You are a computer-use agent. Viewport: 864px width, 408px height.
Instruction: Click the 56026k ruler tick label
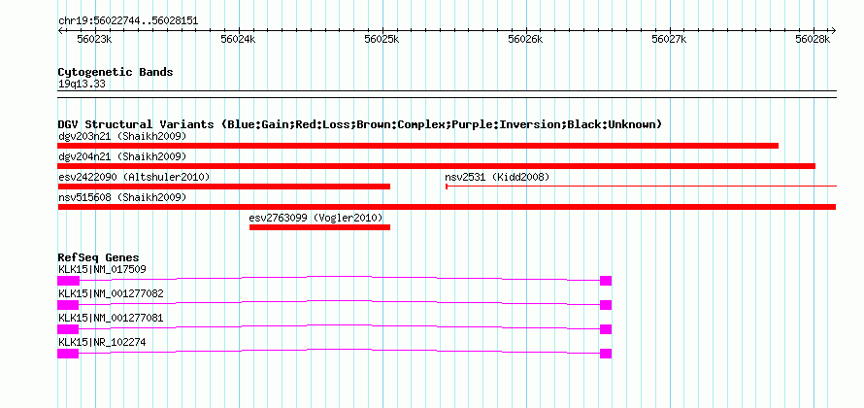(525, 39)
